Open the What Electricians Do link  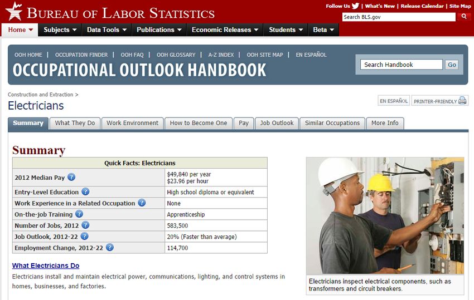click(x=46, y=265)
